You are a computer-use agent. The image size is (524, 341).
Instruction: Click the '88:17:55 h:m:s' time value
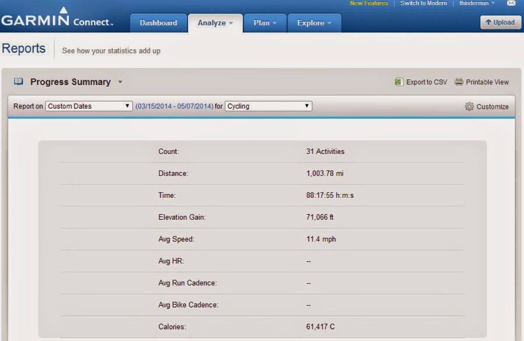coord(330,195)
